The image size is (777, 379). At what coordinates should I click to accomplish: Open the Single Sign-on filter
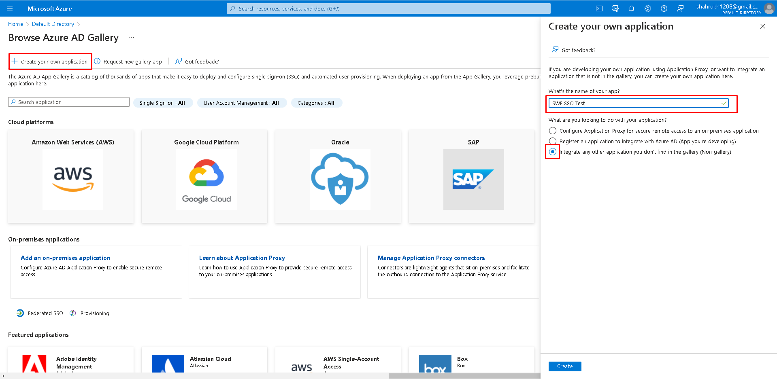pyautogui.click(x=163, y=103)
